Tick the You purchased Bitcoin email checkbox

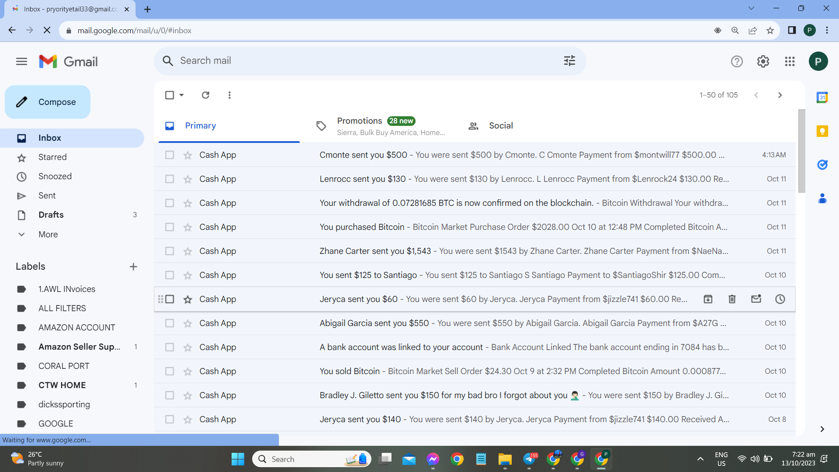170,227
